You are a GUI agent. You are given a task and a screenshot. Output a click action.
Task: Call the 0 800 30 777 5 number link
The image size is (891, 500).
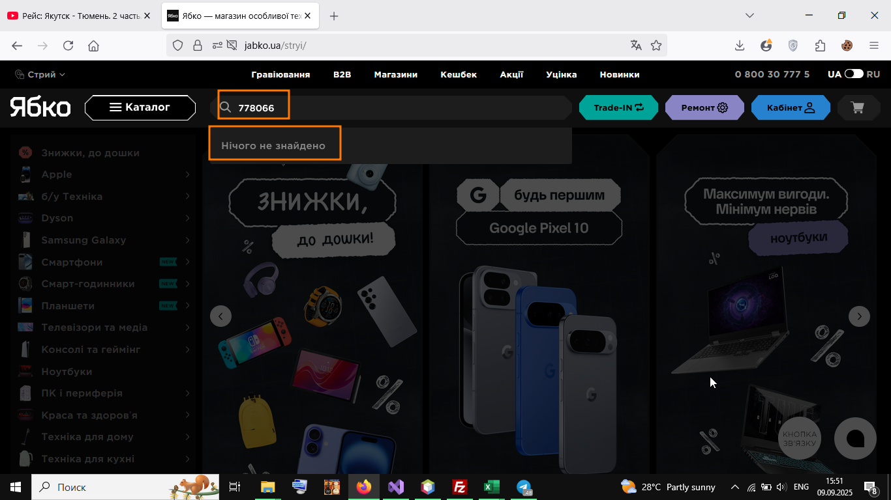click(772, 74)
